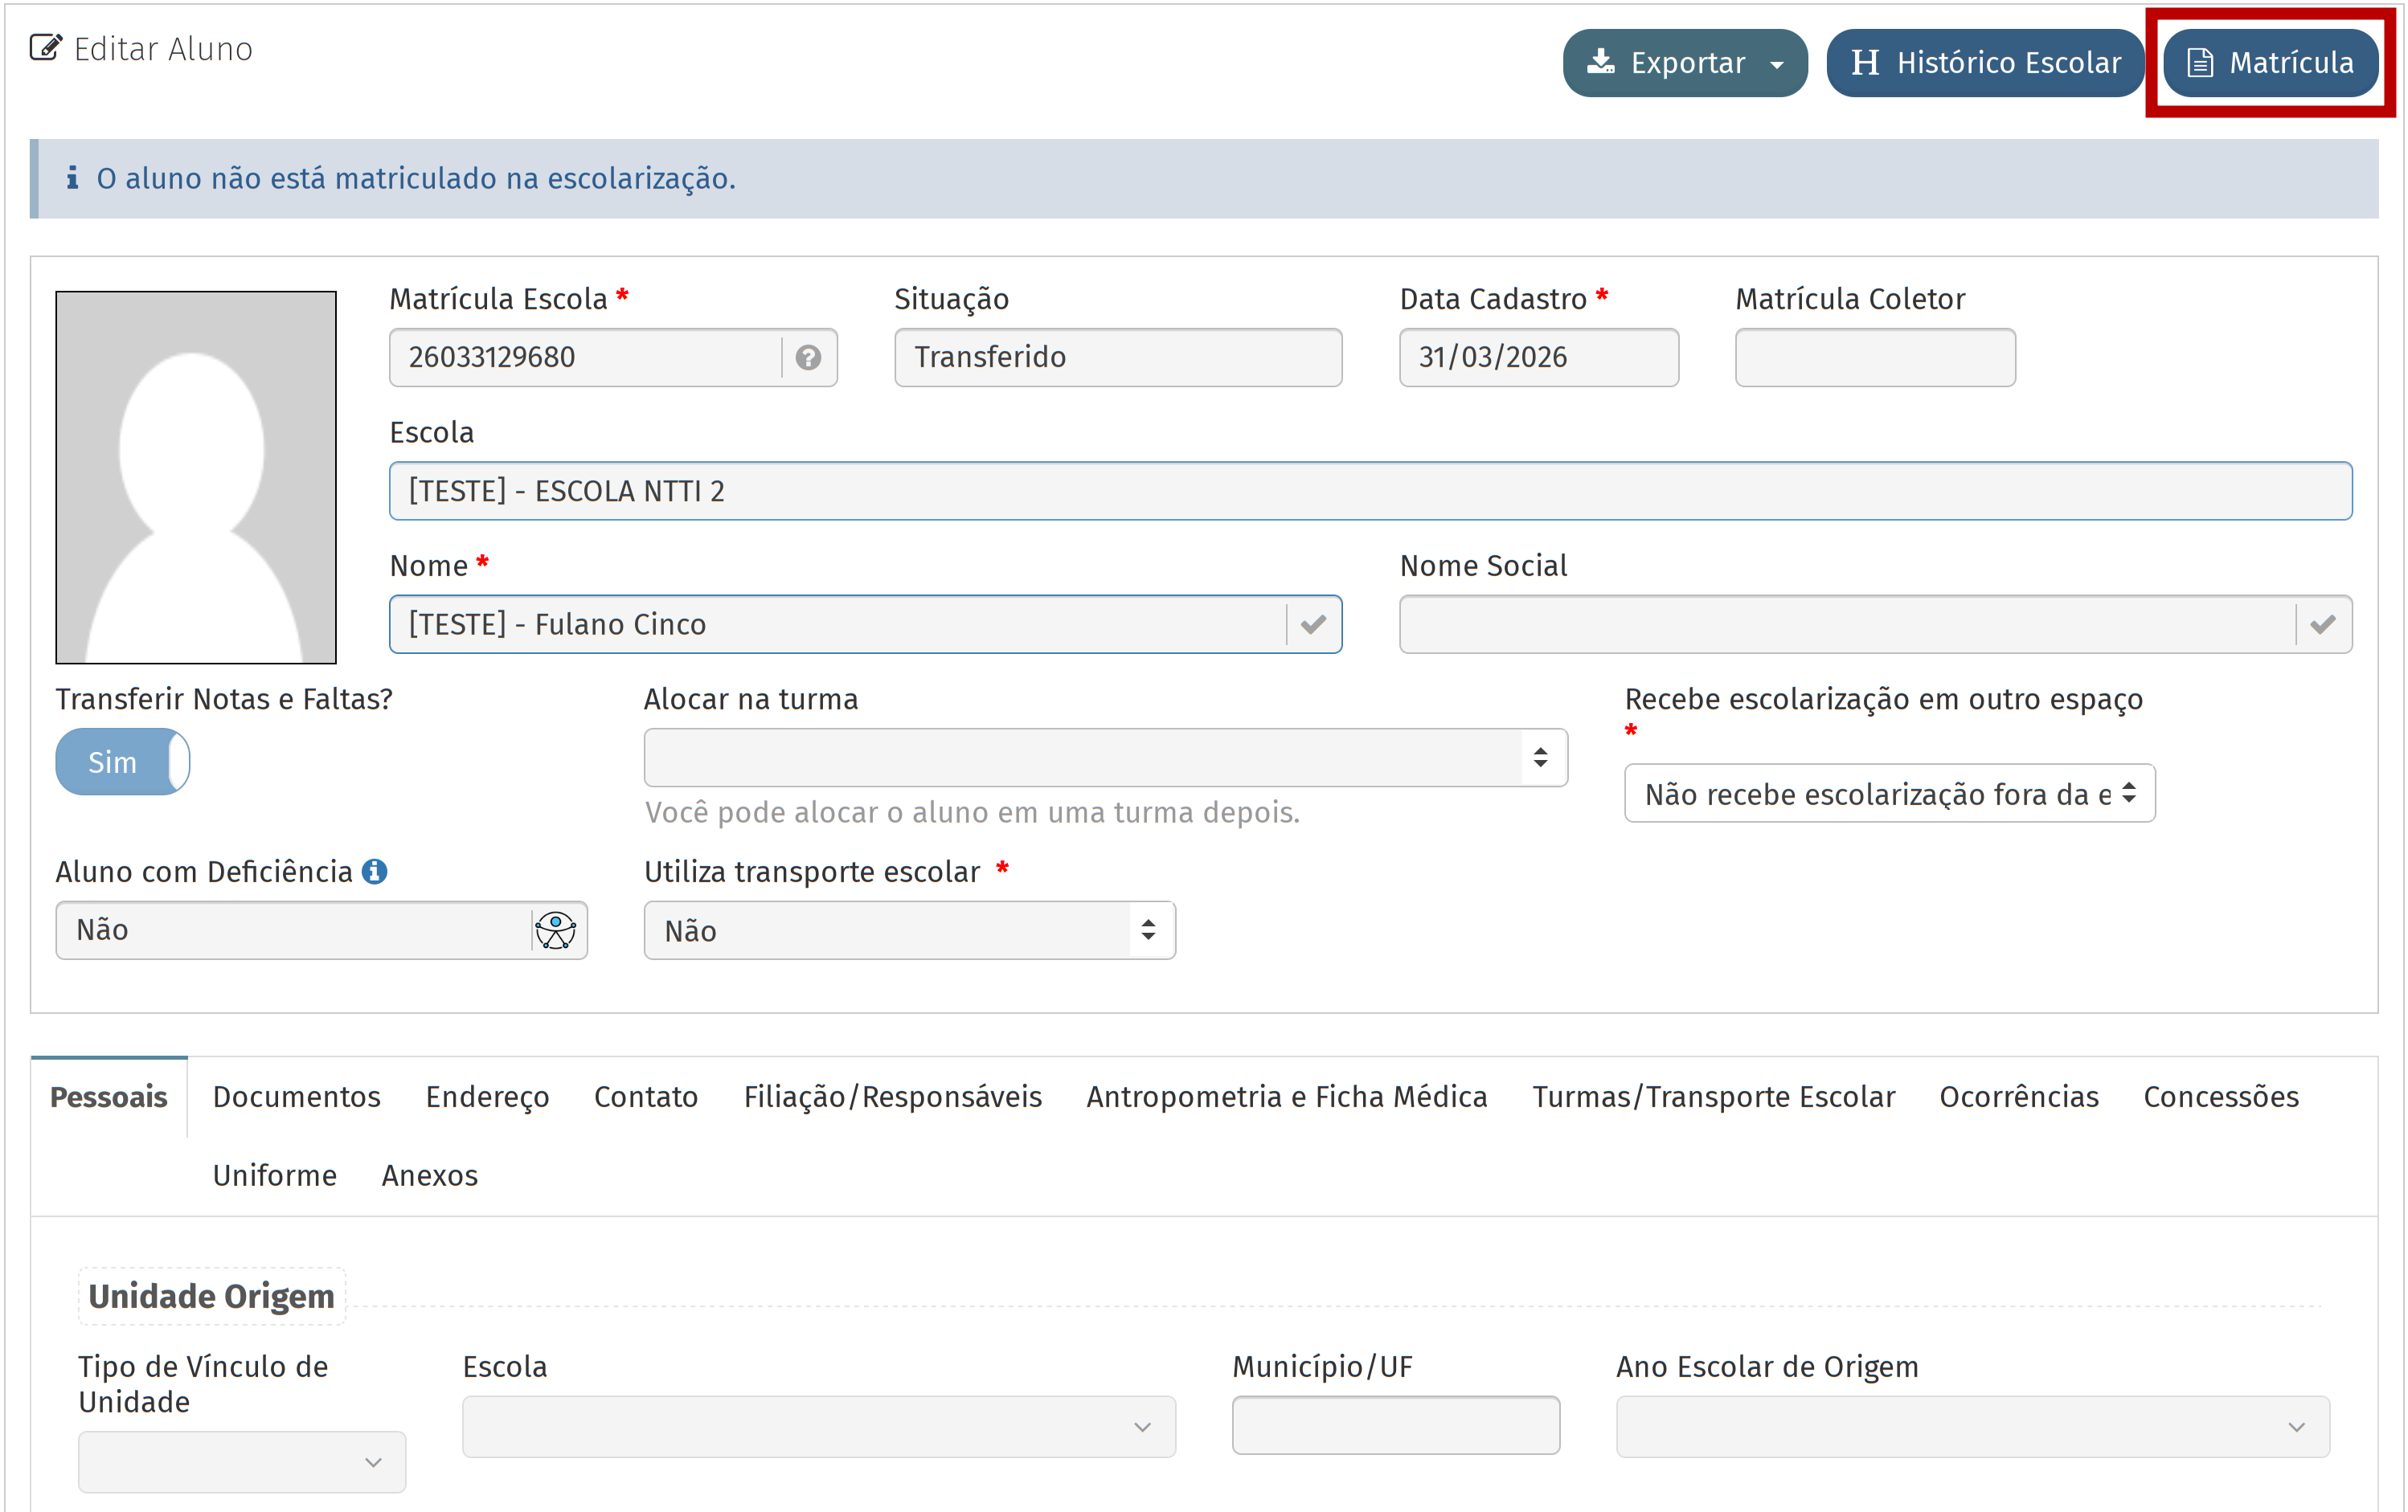Toggle the Transferir Notas e Faltas switch
Viewport: 2408px width, 1512px height.
click(x=123, y=762)
